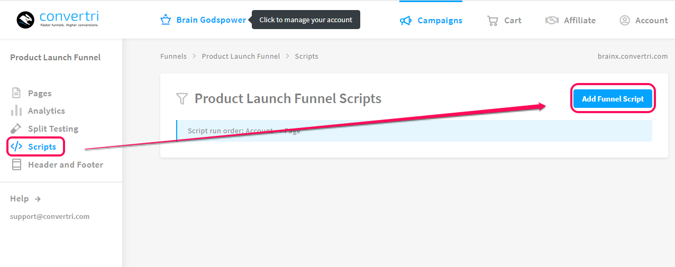
Task: Click the arrow icon next to Help
Action: click(x=38, y=199)
